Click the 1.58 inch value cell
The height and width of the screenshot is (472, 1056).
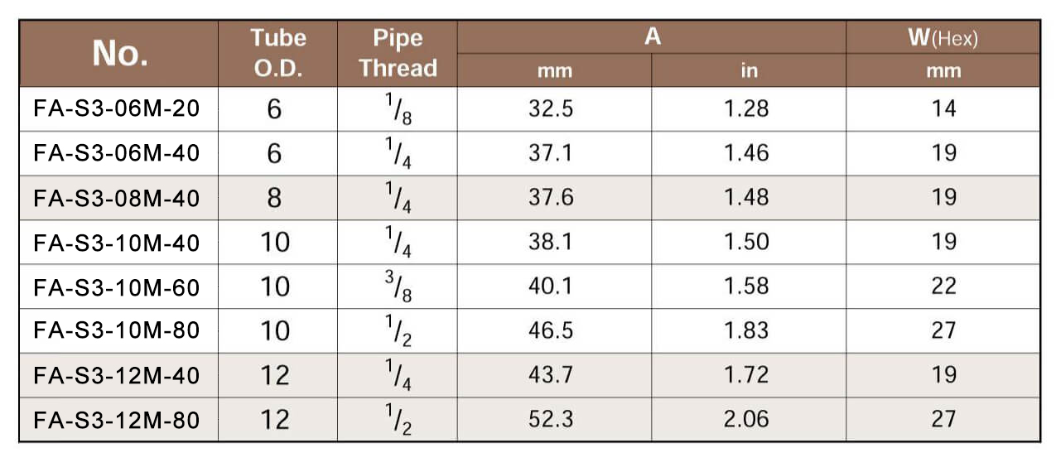[747, 287]
